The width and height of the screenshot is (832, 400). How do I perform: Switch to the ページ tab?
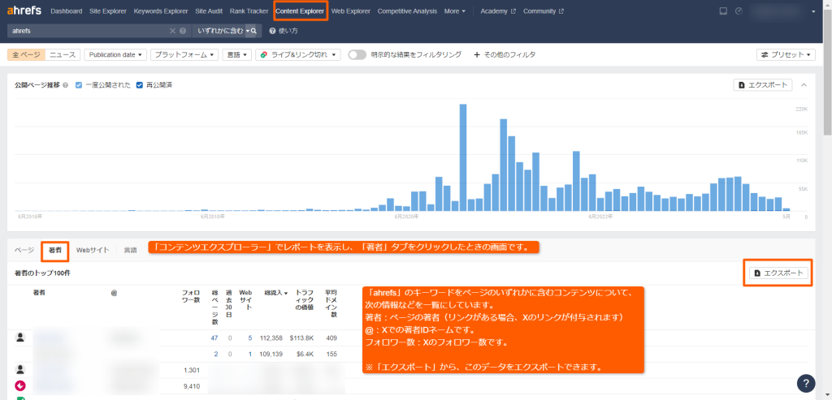[24, 250]
